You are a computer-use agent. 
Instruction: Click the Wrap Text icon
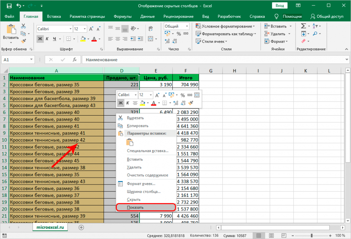point(150,28)
